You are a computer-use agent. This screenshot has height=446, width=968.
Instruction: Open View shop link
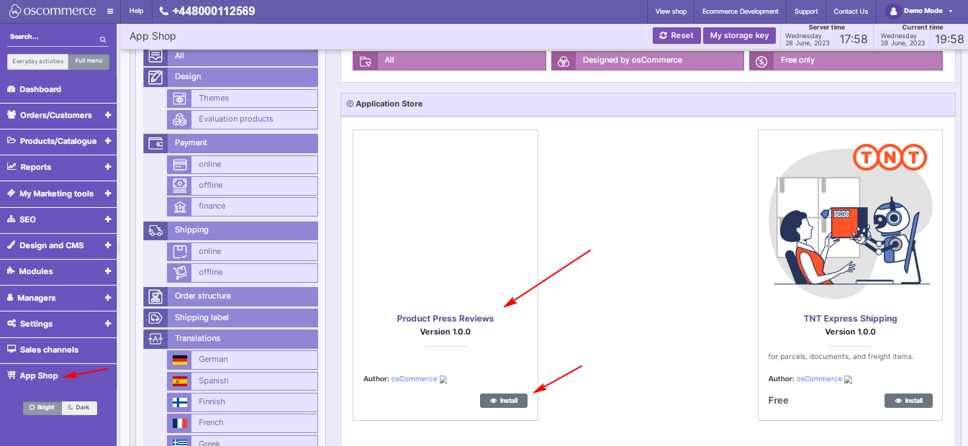pos(671,12)
